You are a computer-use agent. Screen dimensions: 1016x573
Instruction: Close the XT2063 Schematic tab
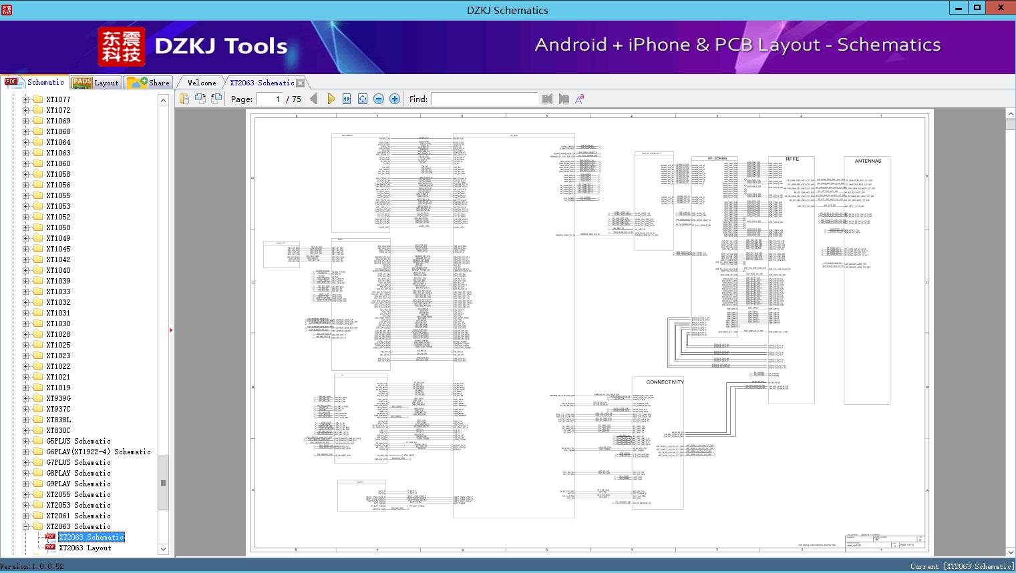pos(301,83)
